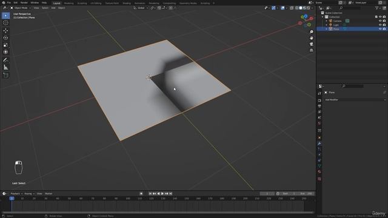388x218 pixels.
Task: Switch to the UV Editing workspace tab
Action: (96, 3)
